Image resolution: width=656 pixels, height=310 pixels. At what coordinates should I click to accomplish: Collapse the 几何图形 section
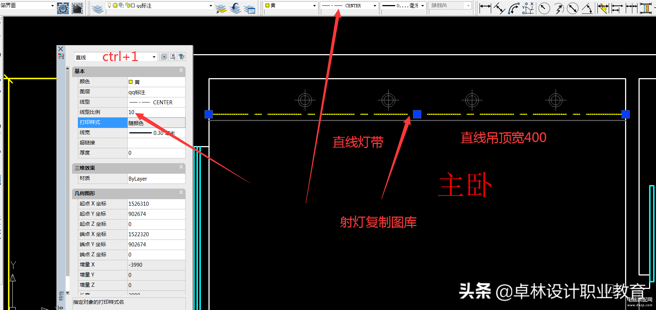[x=181, y=193]
